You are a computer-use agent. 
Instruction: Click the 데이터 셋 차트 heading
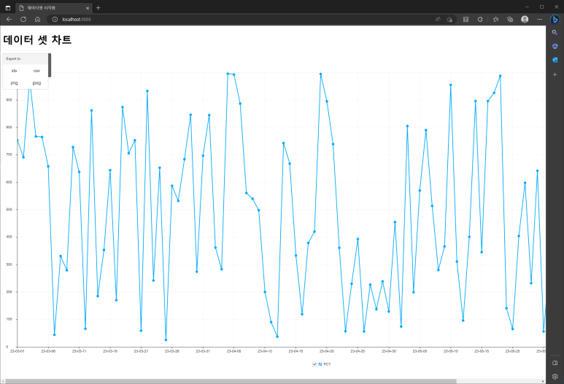(x=37, y=39)
